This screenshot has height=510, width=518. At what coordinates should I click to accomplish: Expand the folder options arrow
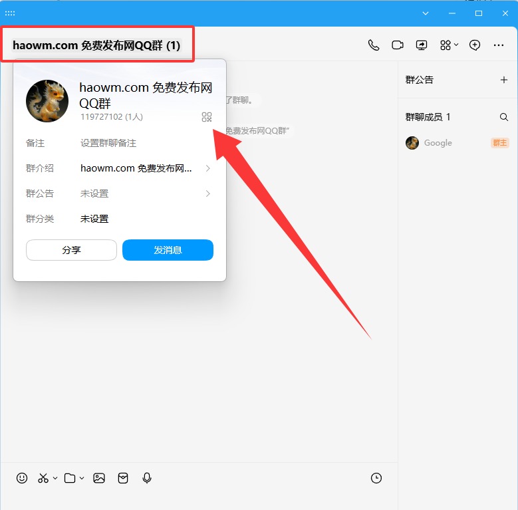click(82, 477)
